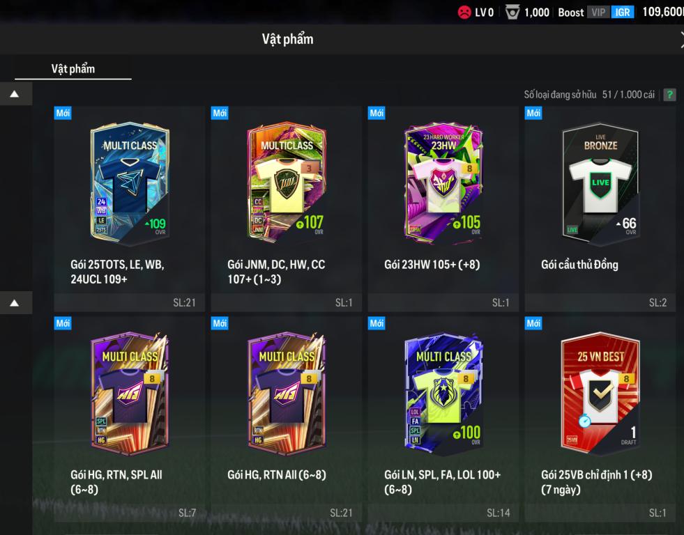Screen dimensions: 684x535
Task: Toggle the VIP boost badge
Action: pos(598,13)
